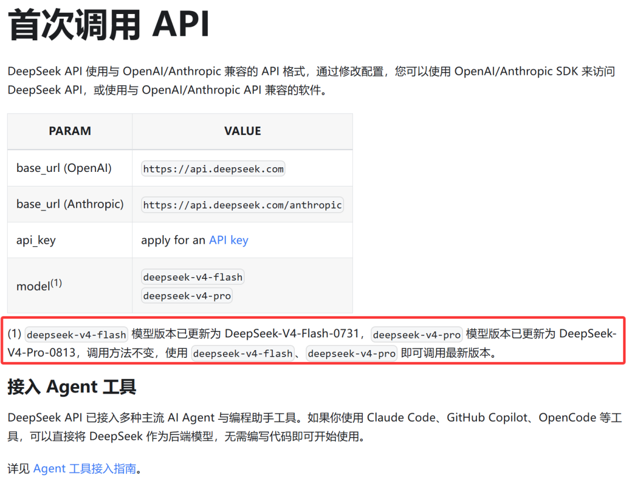Click the apply for an text

(x=173, y=240)
